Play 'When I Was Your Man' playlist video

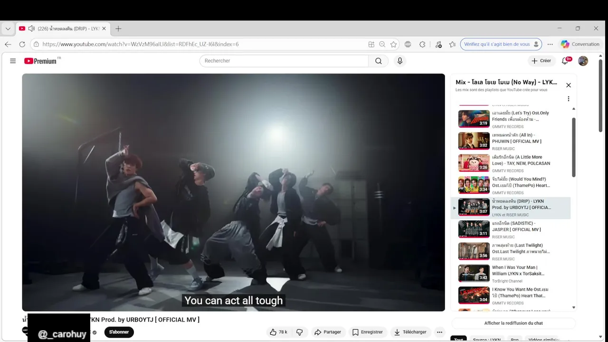tap(511, 274)
